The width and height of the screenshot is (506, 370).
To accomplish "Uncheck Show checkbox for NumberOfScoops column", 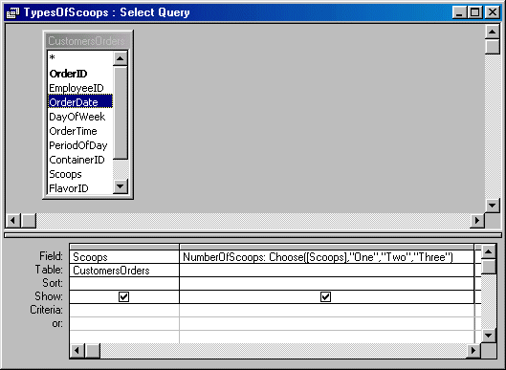I will point(325,296).
